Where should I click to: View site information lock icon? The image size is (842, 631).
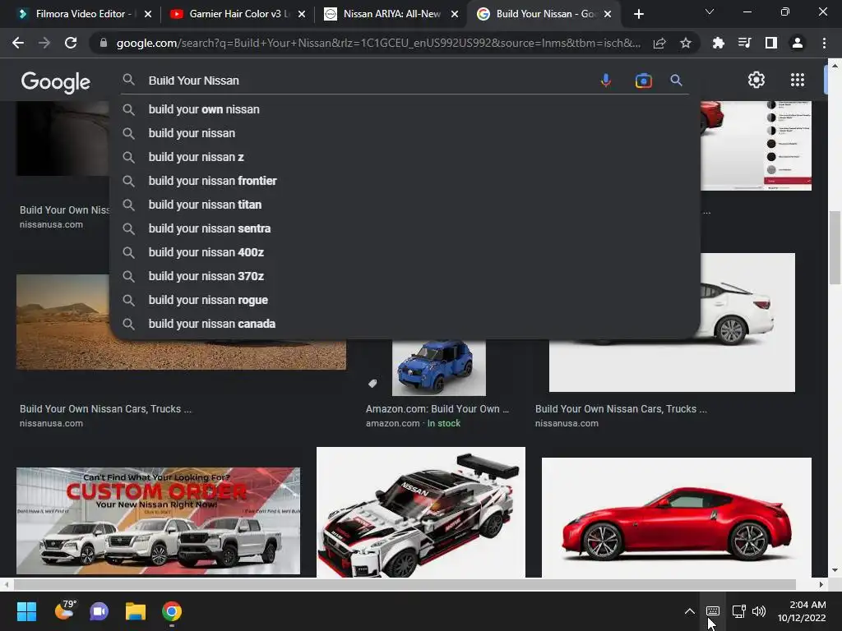pos(104,43)
